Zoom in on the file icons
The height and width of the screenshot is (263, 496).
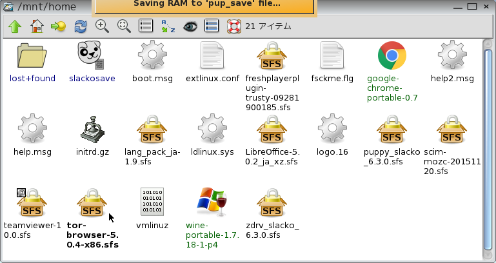102,26
